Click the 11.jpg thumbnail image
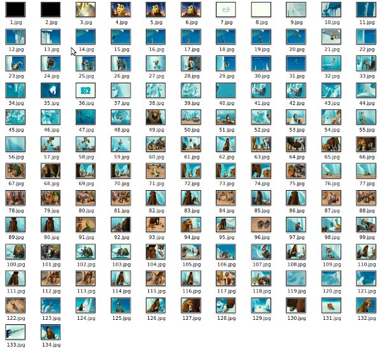The width and height of the screenshot is (382, 351). click(x=366, y=10)
